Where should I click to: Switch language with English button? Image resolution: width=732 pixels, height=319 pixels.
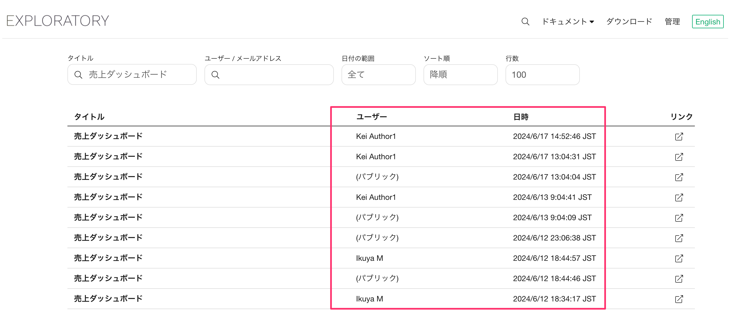pos(708,21)
